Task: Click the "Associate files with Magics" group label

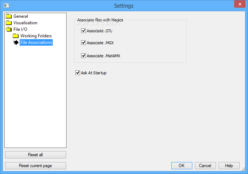Action: click(x=100, y=20)
